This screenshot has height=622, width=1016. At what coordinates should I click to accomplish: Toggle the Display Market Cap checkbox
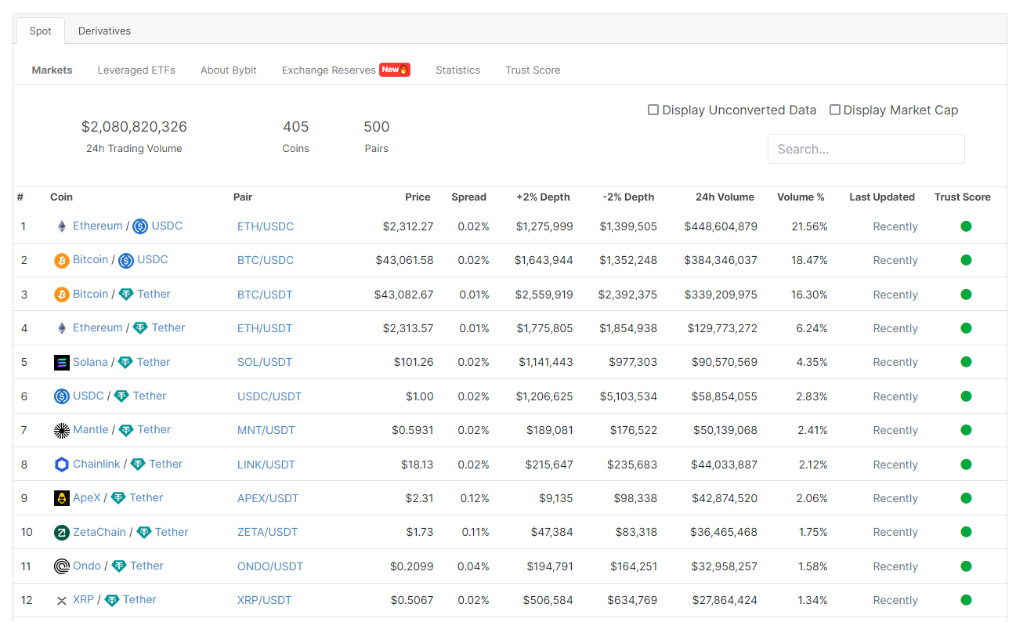point(835,110)
